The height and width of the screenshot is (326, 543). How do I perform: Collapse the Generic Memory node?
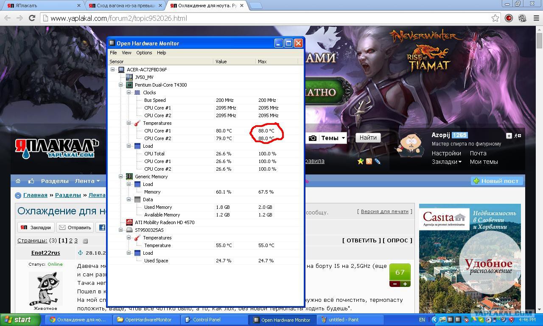click(121, 177)
